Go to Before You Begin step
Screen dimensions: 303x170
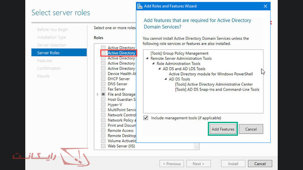[52, 30]
